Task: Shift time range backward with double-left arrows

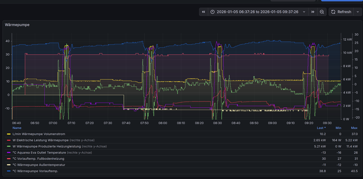Action: coord(203,12)
